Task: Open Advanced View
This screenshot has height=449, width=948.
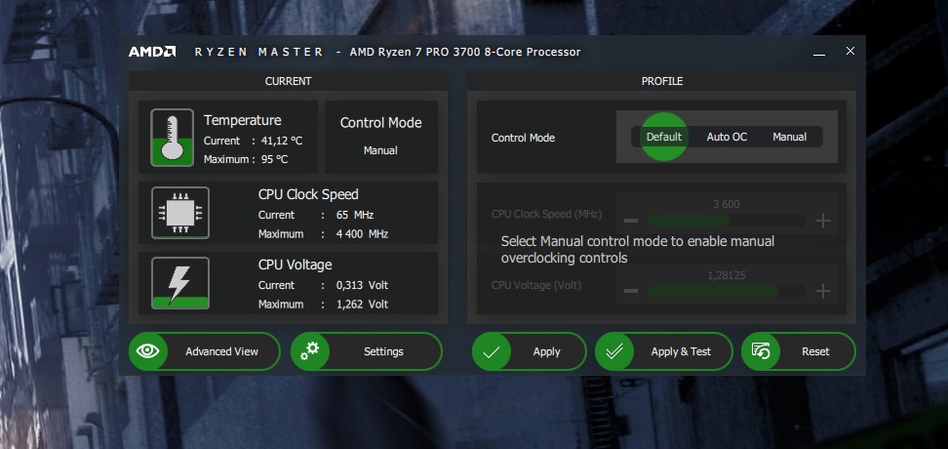Action: point(205,351)
